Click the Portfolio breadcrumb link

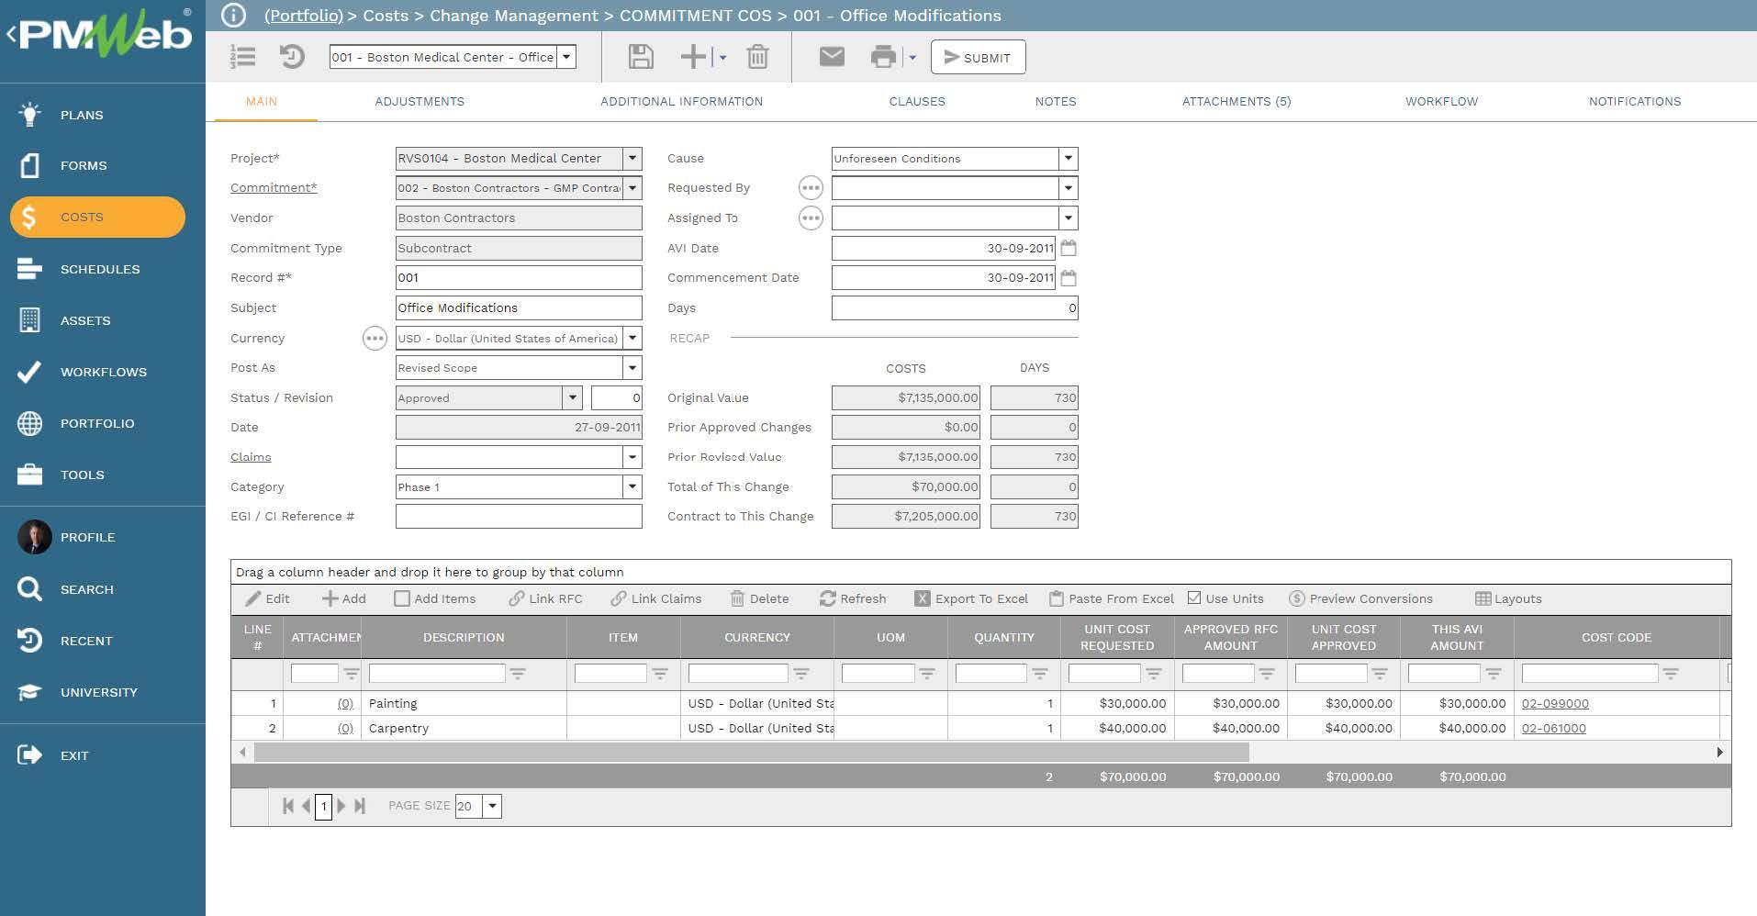(x=304, y=16)
